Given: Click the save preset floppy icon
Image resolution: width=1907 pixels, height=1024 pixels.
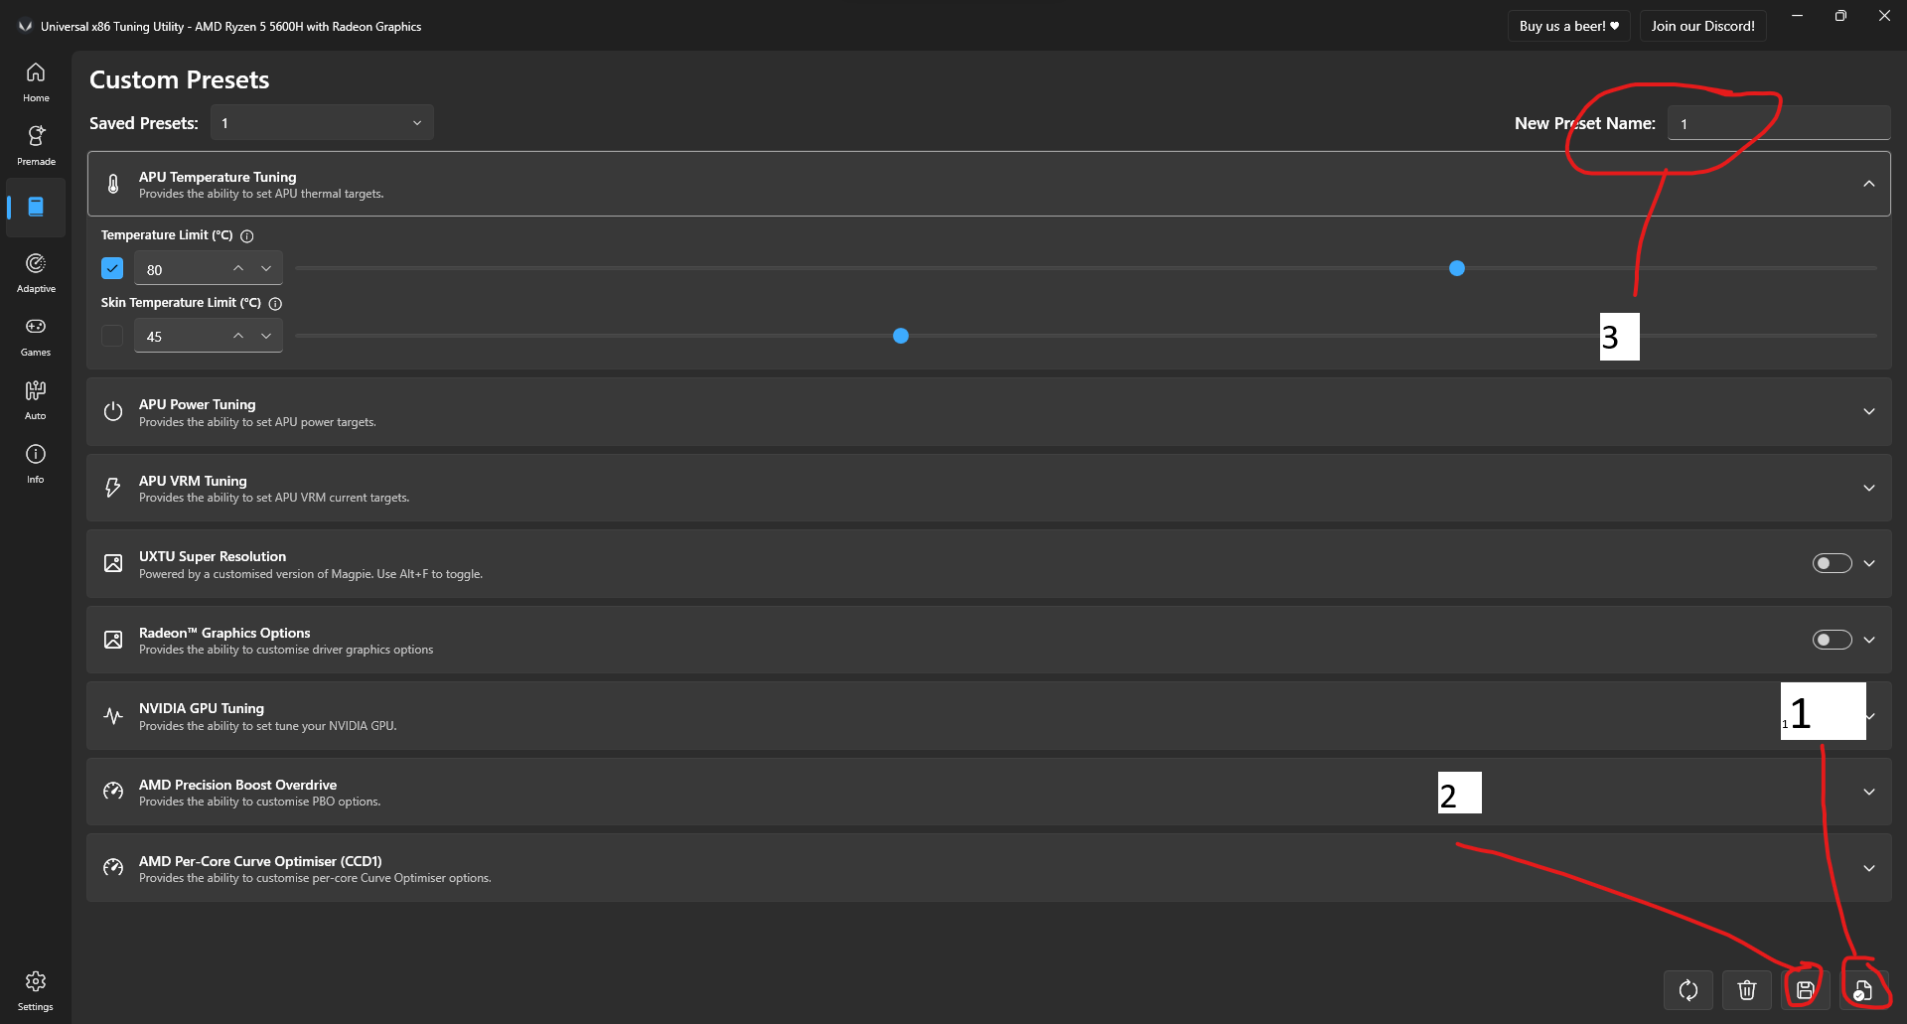Looking at the screenshot, I should pyautogui.click(x=1805, y=989).
